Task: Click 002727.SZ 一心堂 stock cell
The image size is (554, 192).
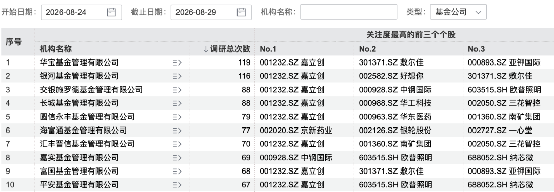Action: pos(500,131)
